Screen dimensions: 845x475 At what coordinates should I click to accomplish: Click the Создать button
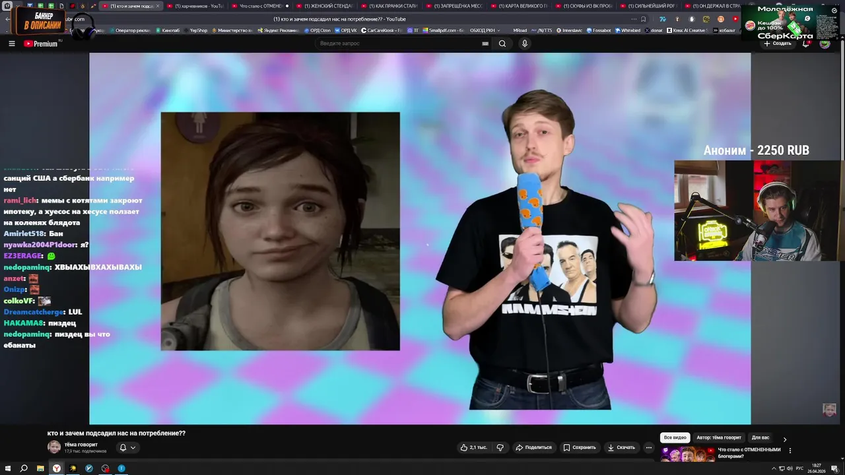[x=777, y=44]
